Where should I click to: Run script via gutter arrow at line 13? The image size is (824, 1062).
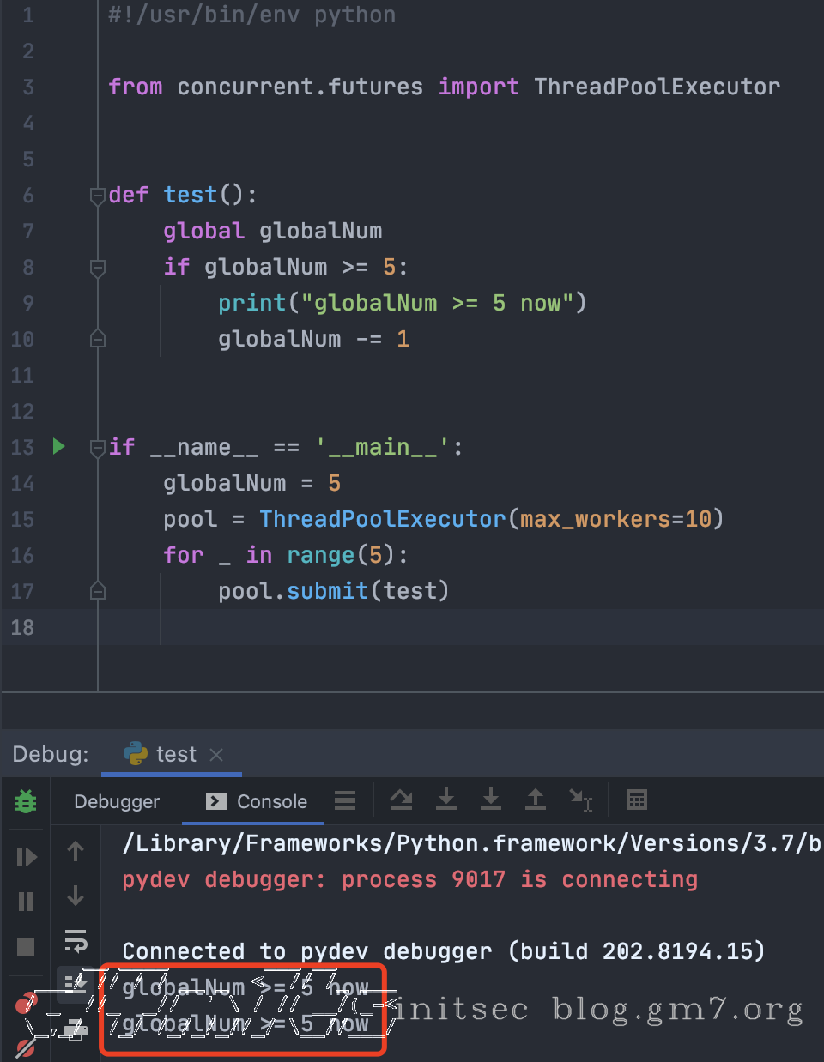click(58, 446)
